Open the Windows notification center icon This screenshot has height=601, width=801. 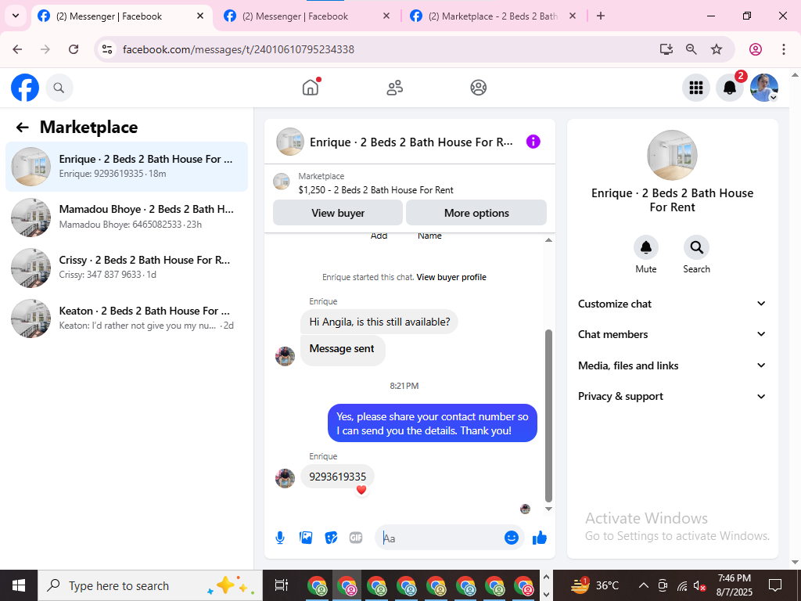(775, 585)
